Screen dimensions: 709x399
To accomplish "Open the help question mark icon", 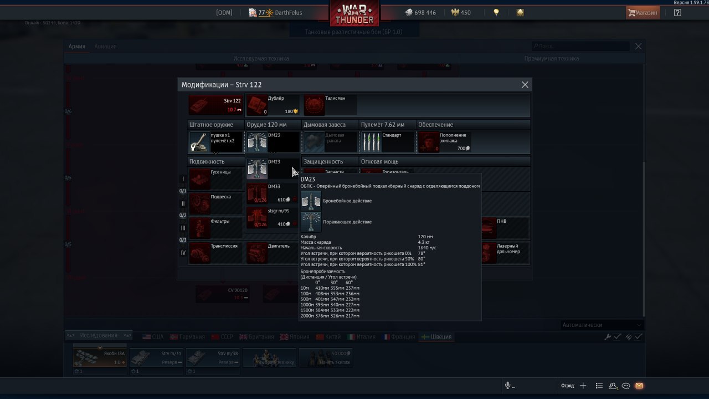I will pyautogui.click(x=677, y=12).
